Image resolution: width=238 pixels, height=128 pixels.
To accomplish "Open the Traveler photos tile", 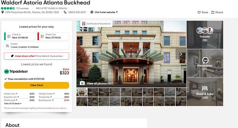I will pyautogui.click(x=205, y=35).
